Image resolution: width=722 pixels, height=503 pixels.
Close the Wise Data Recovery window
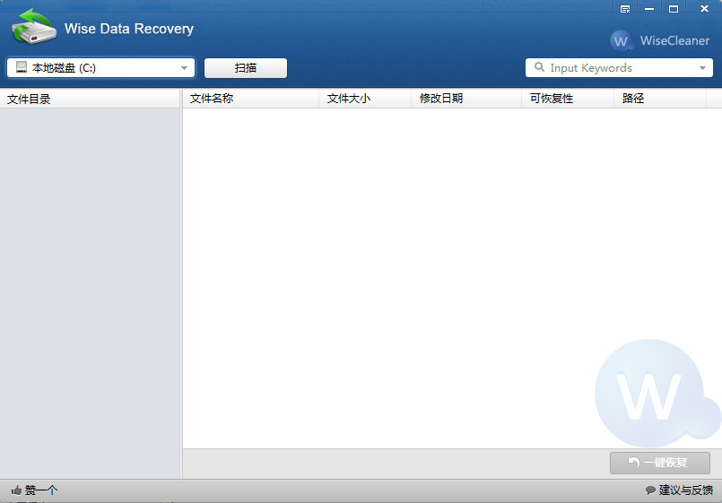[x=704, y=9]
